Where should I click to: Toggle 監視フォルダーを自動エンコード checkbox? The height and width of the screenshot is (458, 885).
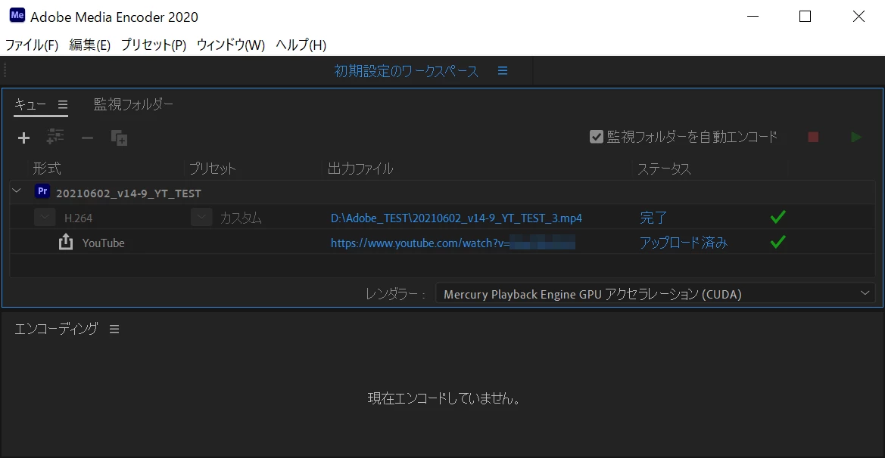596,137
